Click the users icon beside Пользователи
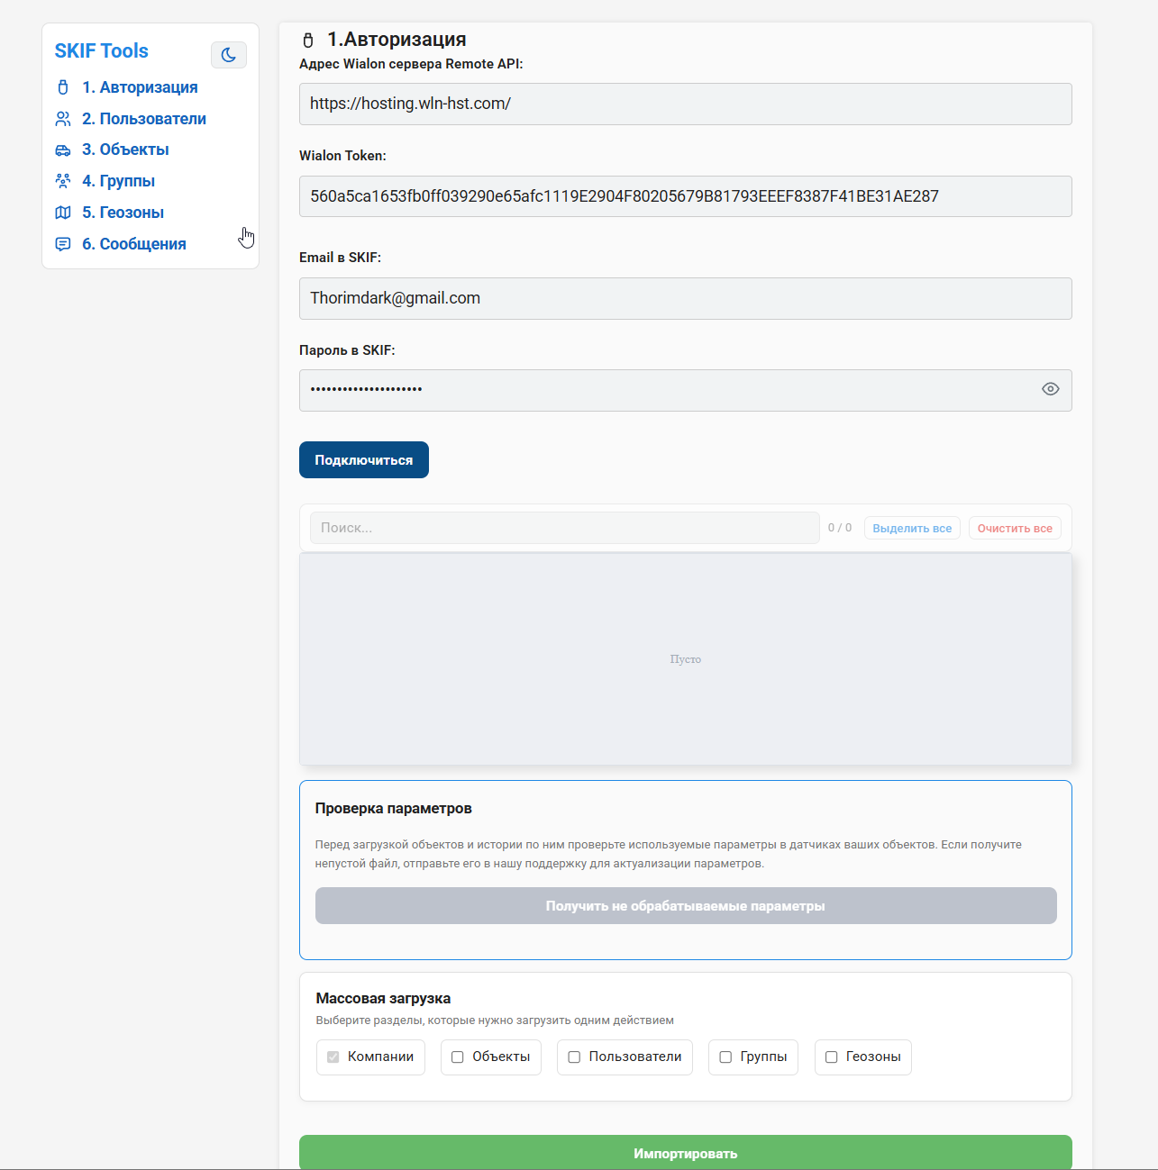1158x1170 pixels. [x=63, y=119]
